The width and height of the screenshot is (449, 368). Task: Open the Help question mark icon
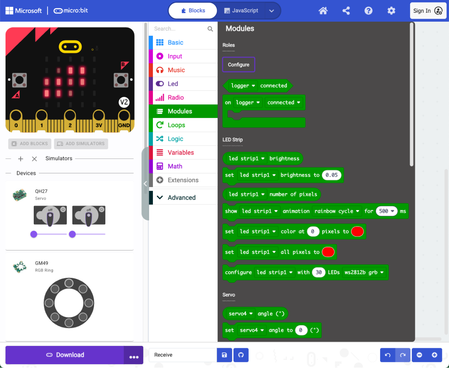(x=368, y=11)
